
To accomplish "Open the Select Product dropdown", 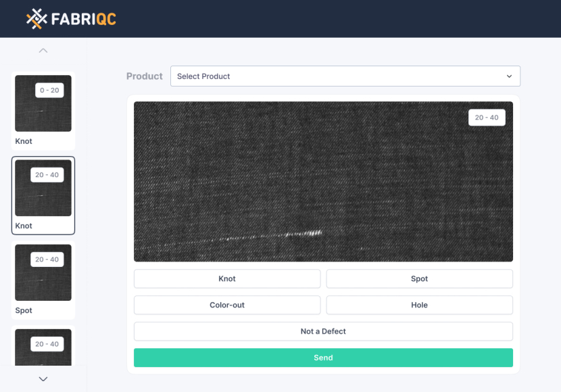I will (x=345, y=76).
